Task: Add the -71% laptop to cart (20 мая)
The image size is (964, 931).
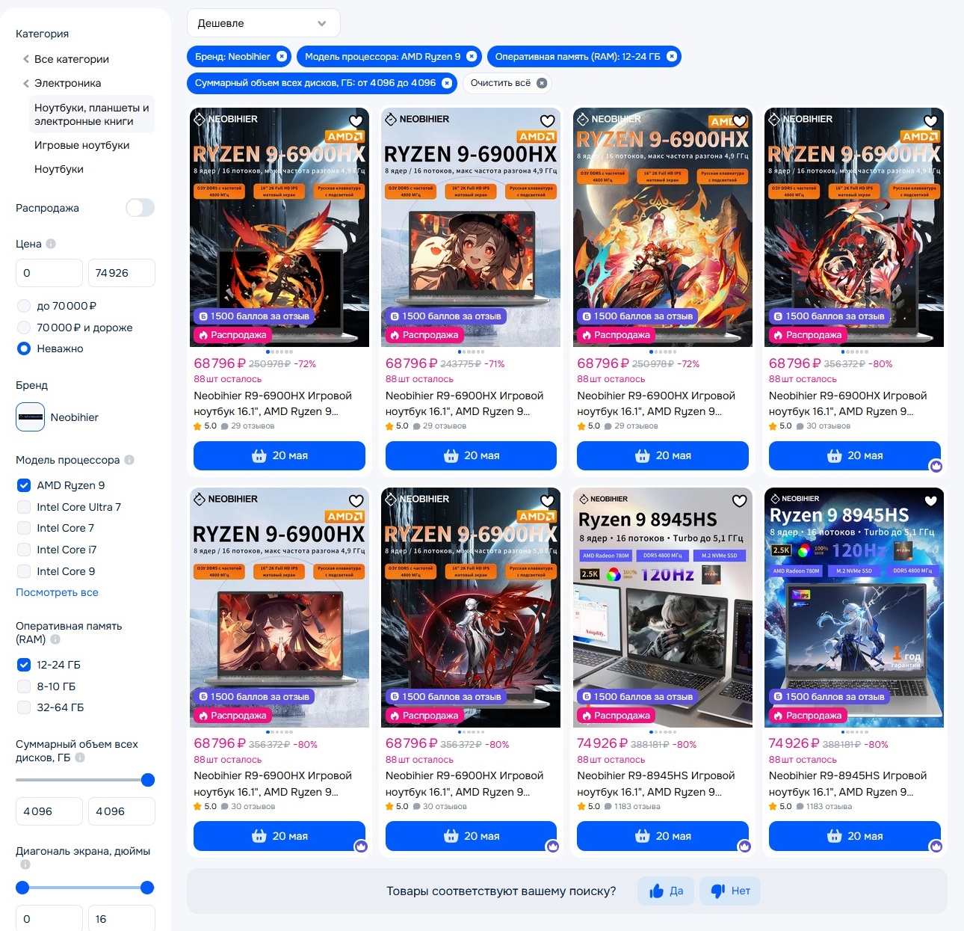Action: tap(471, 455)
